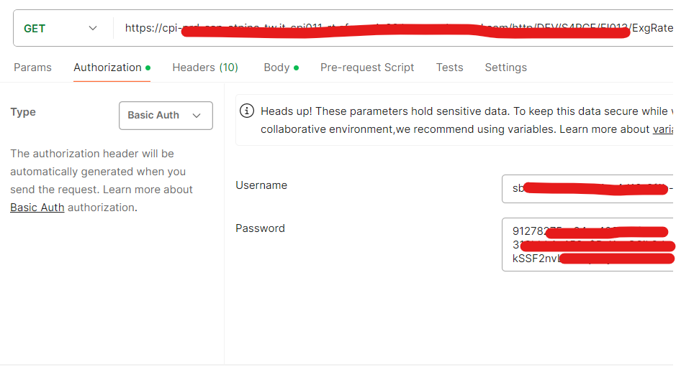Viewport: 676px width, 367px height.
Task: Open the Pre-request Script tab
Action: coord(367,68)
